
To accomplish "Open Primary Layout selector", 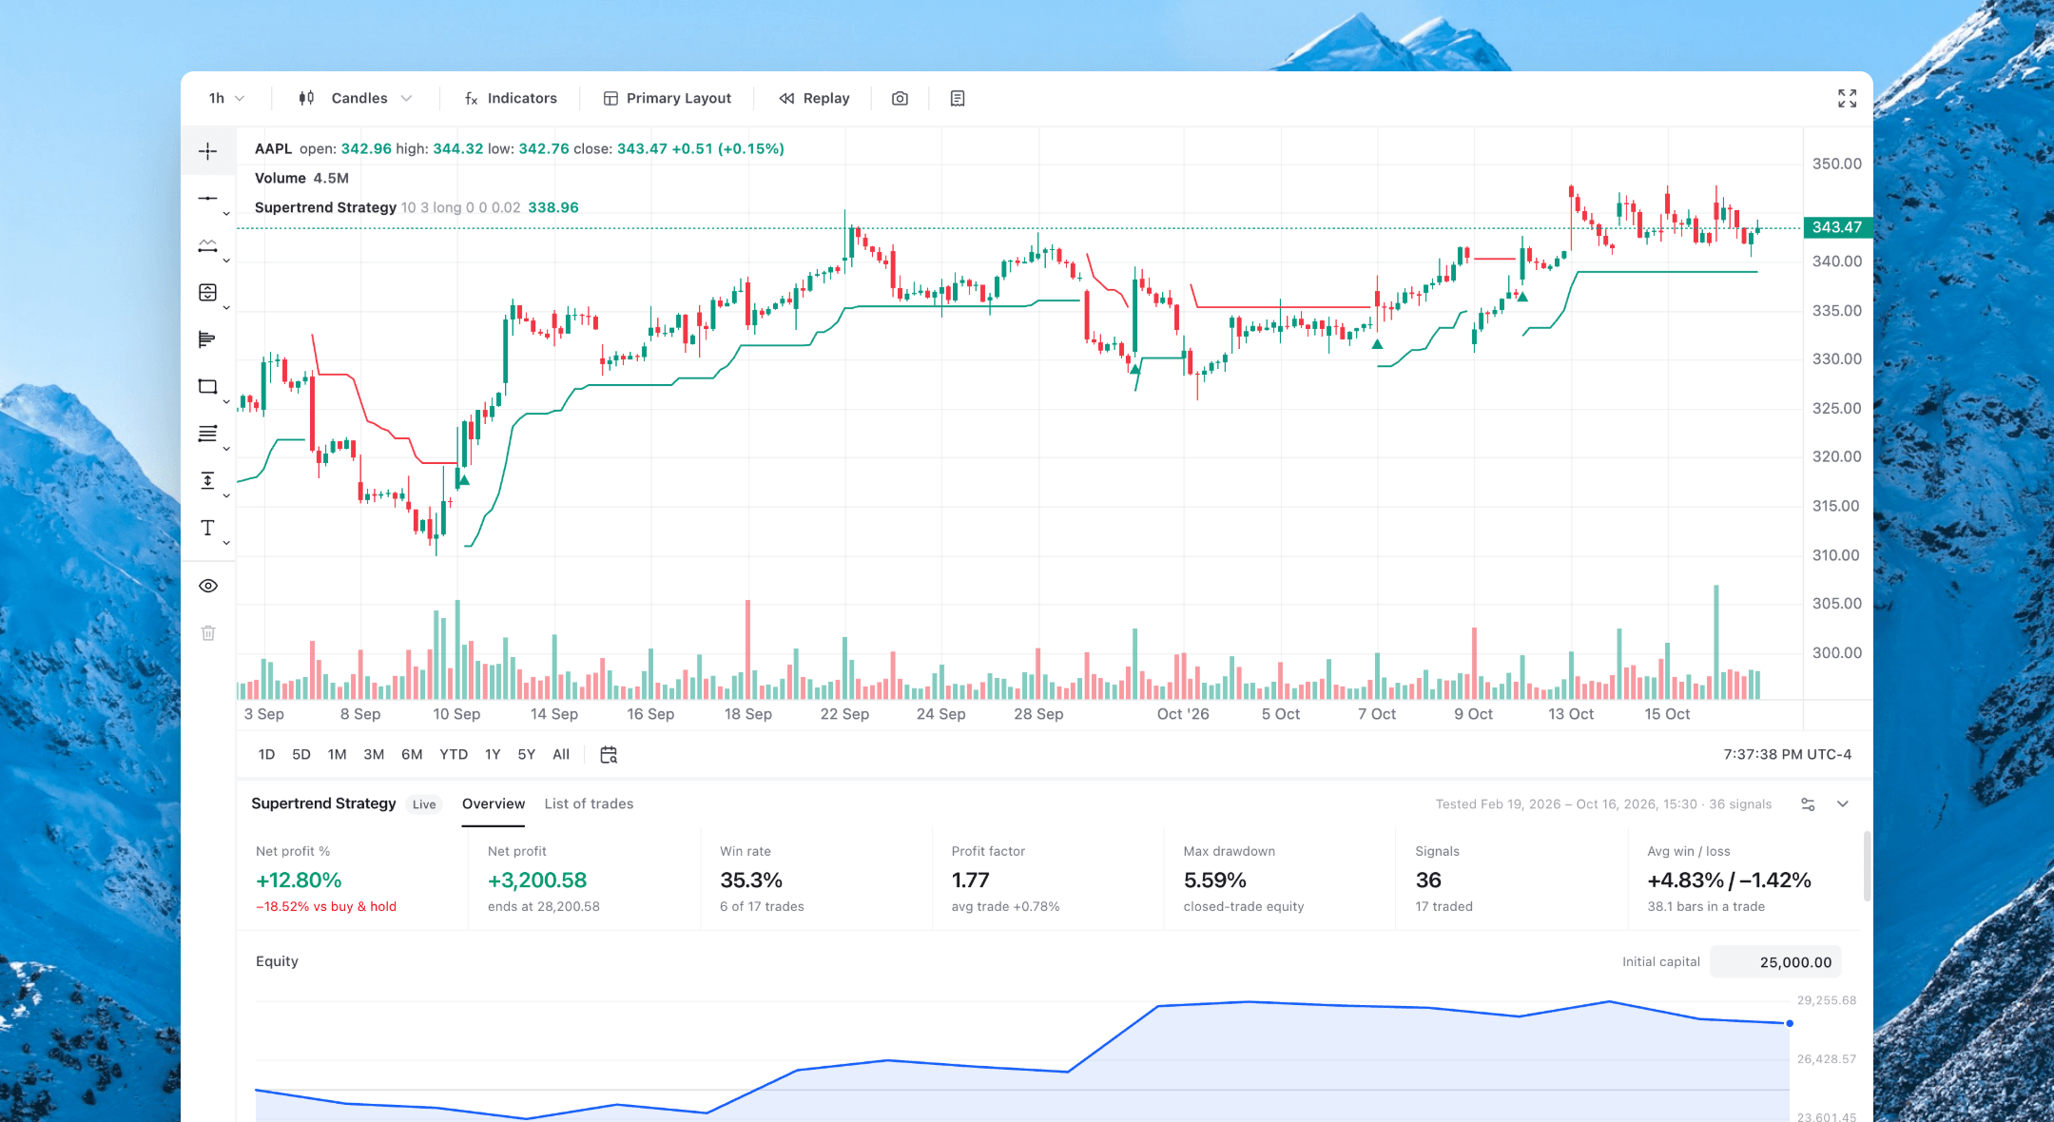I will [x=668, y=98].
